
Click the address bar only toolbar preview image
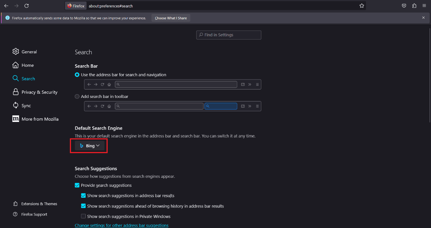(173, 84)
